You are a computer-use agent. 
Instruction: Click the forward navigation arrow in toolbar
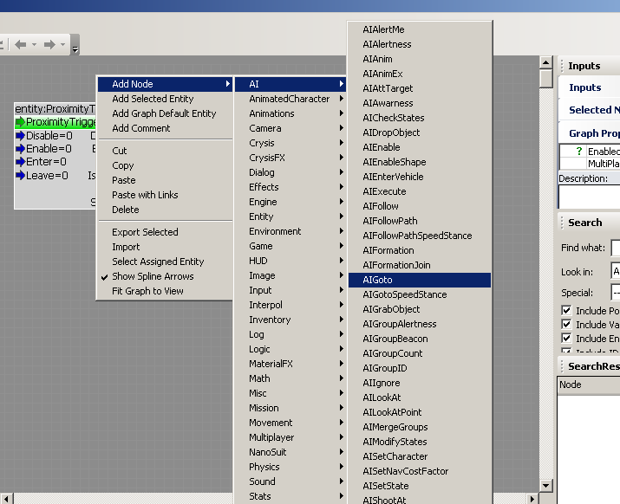point(49,45)
